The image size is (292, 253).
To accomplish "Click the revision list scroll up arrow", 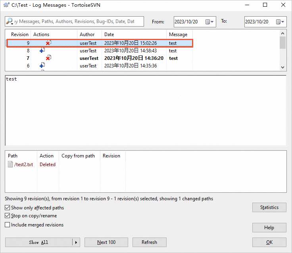I will [283, 34].
